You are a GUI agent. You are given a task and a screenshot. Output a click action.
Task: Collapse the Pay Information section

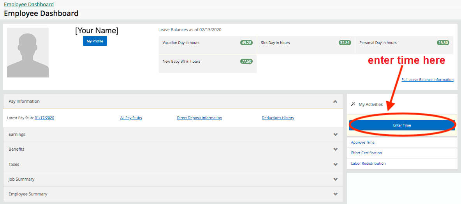click(335, 102)
